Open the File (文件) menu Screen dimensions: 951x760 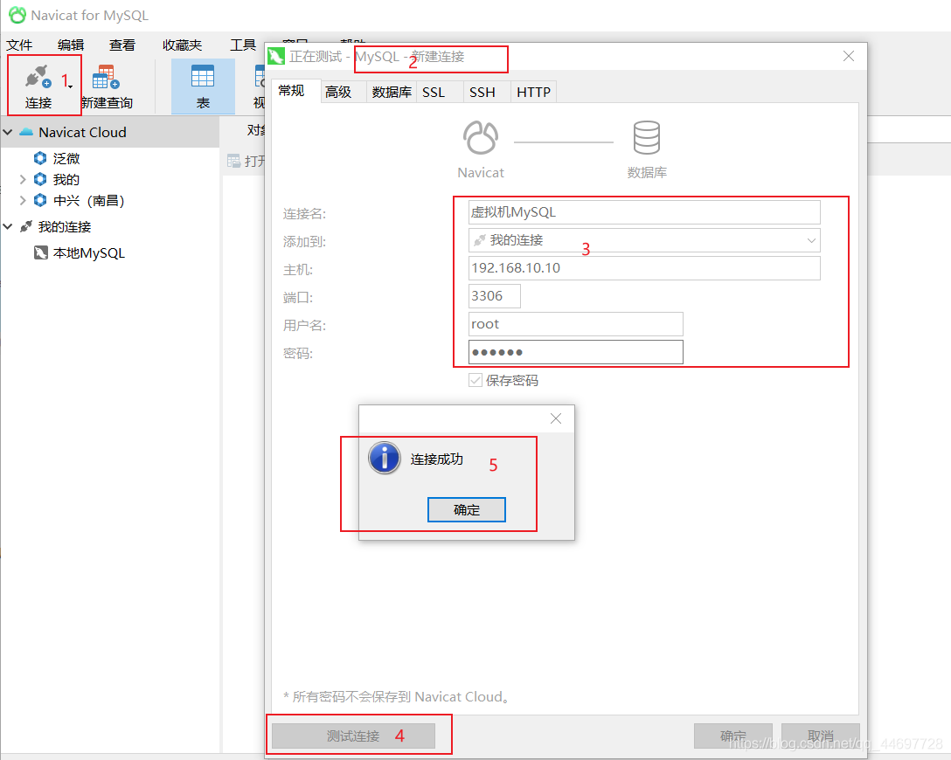point(19,45)
